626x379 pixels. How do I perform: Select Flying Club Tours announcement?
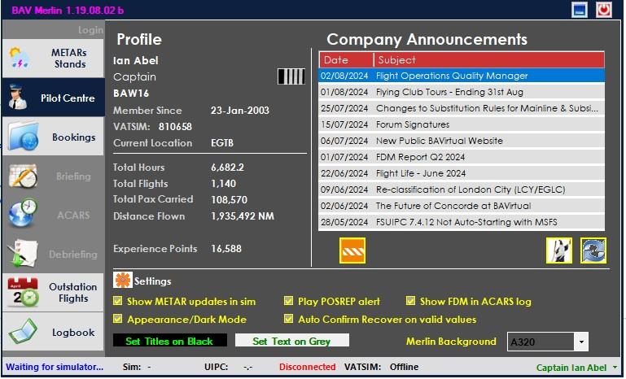click(x=462, y=92)
